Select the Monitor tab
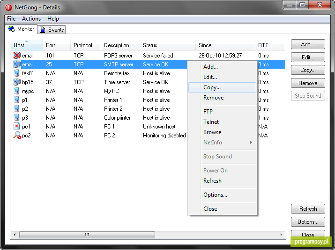This screenshot has width=335, height=250. [21, 29]
